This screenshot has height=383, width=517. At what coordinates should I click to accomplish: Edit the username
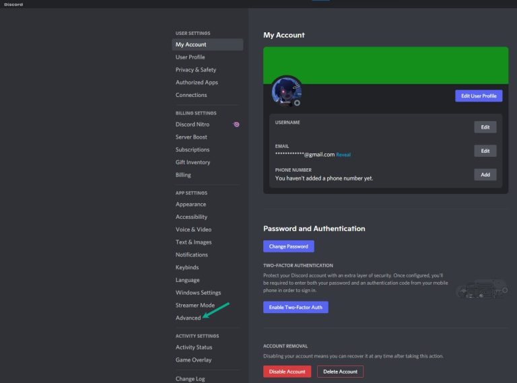[x=485, y=127]
